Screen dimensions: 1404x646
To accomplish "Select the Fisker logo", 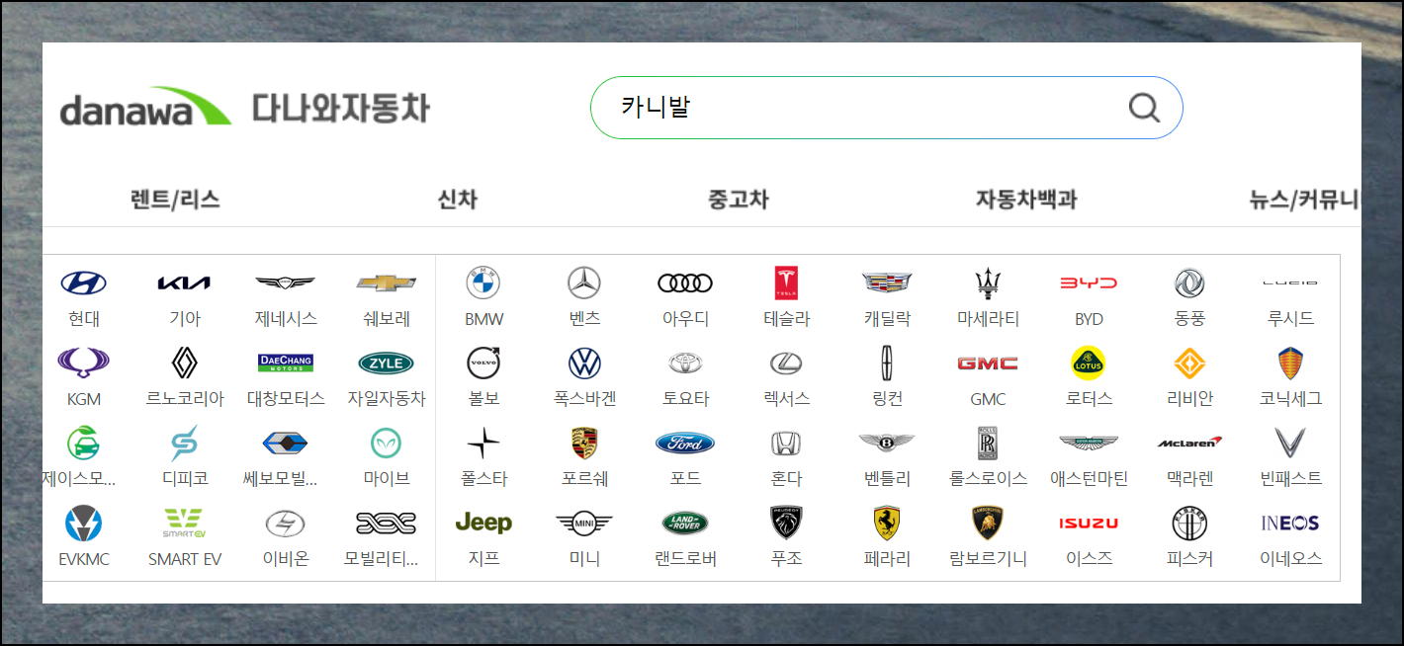I will point(1189,523).
